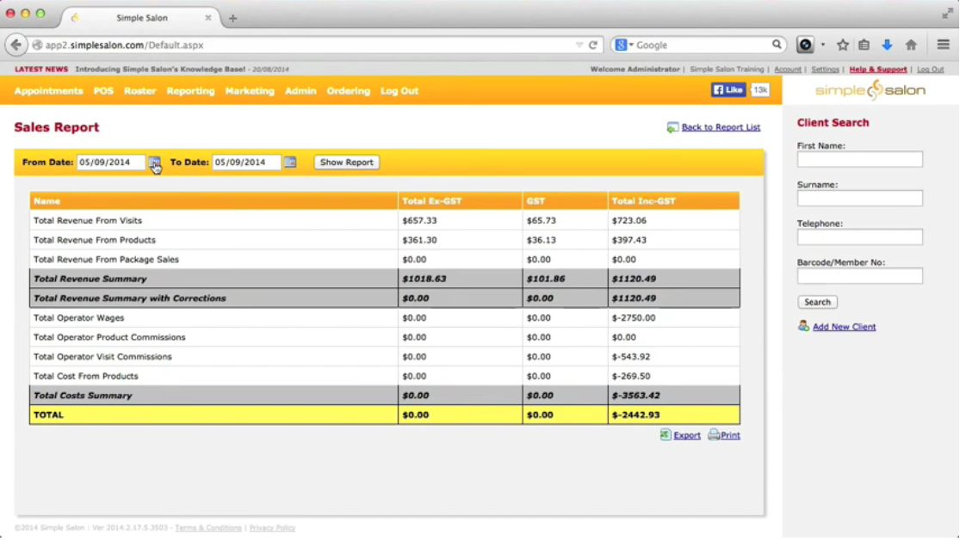Screen dimensions: 960x541
Task: Open the Firefox hamburger menu
Action: click(x=943, y=45)
